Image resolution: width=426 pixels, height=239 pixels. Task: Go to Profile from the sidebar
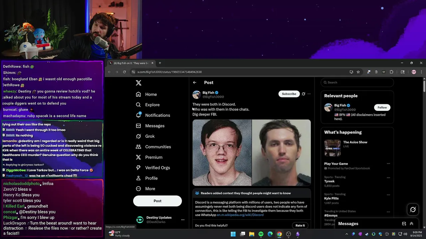coord(147,178)
